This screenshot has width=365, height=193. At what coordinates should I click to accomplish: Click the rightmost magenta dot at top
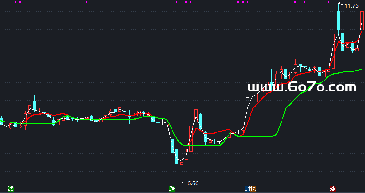(x=328, y=2)
